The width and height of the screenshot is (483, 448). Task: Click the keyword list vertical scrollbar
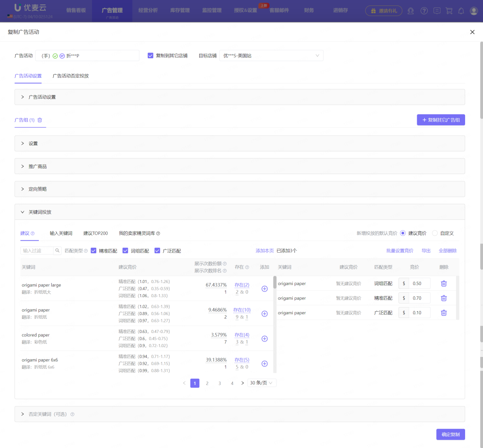(x=275, y=282)
